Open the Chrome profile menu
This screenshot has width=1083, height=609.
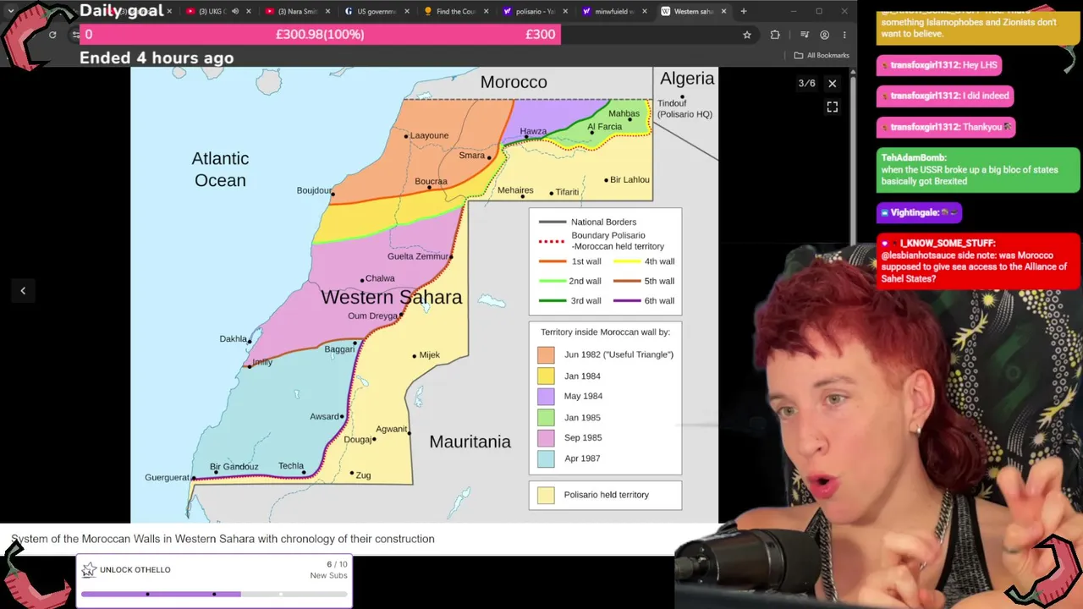824,35
